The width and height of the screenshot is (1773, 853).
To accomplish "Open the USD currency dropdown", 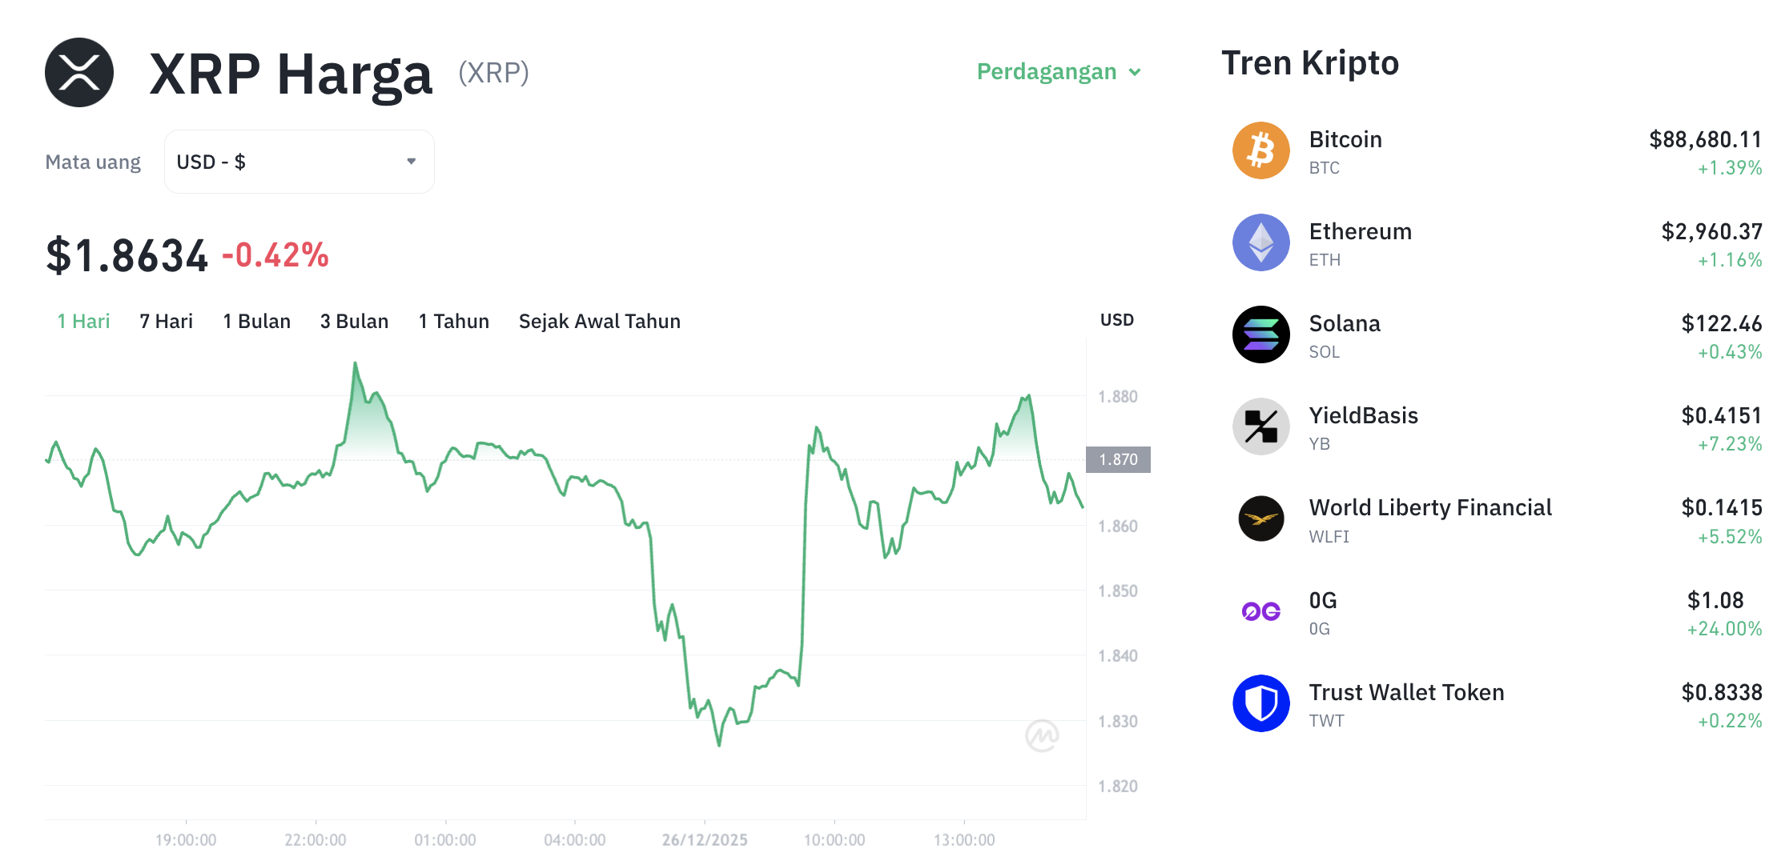I will pos(298,161).
